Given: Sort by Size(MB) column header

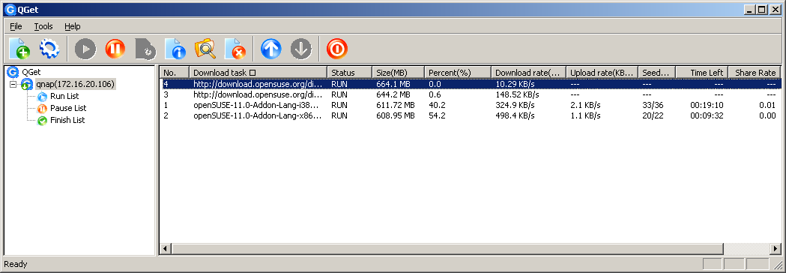Looking at the screenshot, I should point(398,73).
